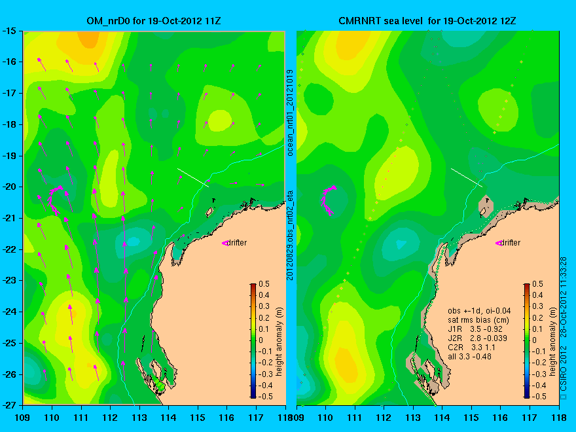Click vertical label 'ocean_nrf01_20121019'
The width and height of the screenshot is (576, 432).
[x=290, y=113]
